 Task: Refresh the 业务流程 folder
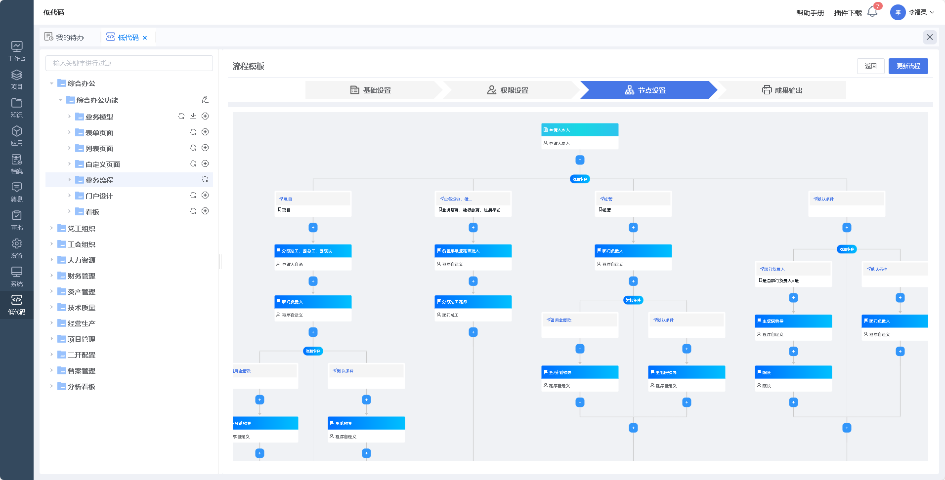click(205, 179)
